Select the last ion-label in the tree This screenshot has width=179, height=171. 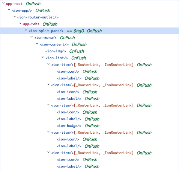coord(69,166)
